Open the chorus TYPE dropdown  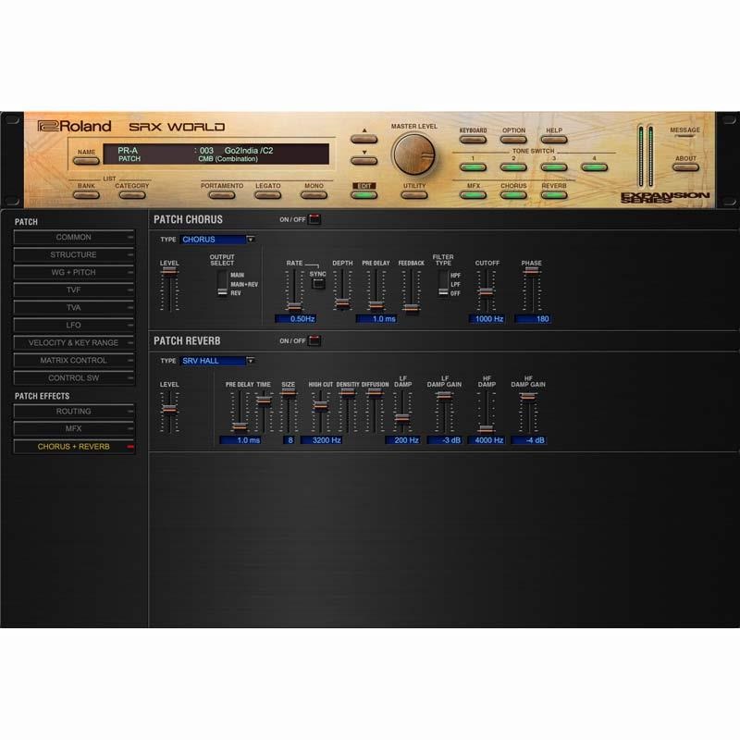click(x=217, y=240)
